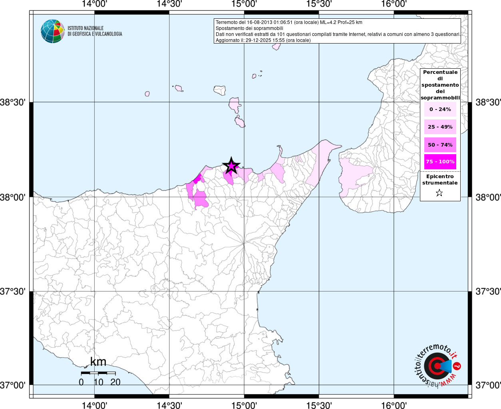This screenshot has height=409, width=501.
Task: Click the 'km' scale unit label
Action: point(98,362)
